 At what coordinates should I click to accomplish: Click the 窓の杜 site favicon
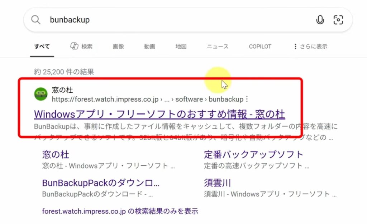tap(41, 94)
